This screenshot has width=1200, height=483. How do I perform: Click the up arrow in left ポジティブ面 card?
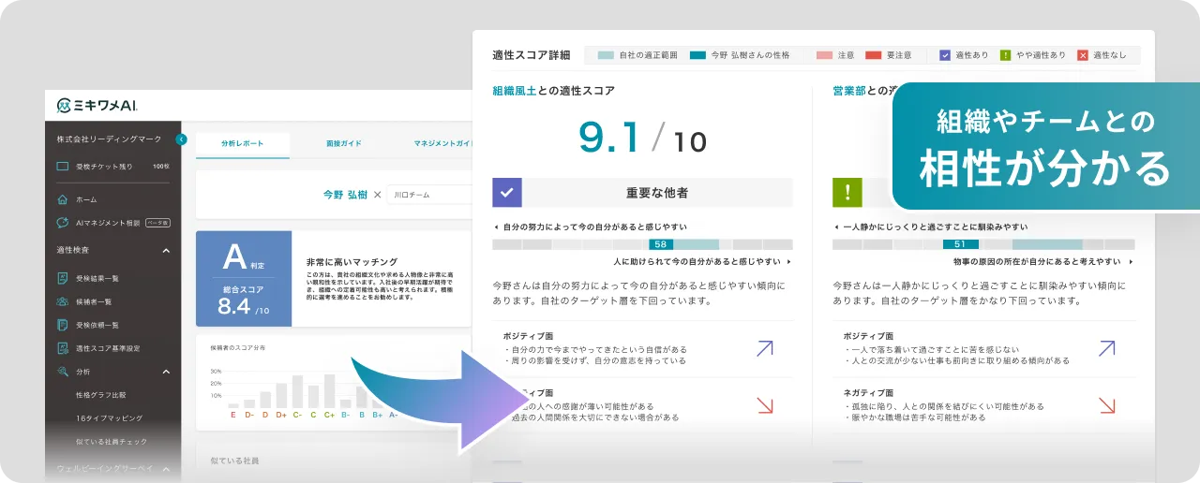coord(765,348)
